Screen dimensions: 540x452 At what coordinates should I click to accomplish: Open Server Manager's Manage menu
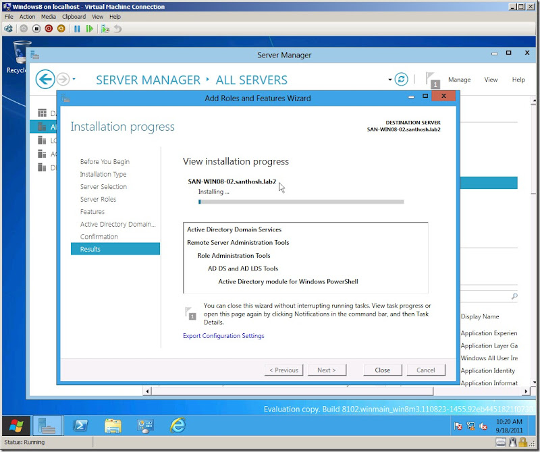[460, 80]
